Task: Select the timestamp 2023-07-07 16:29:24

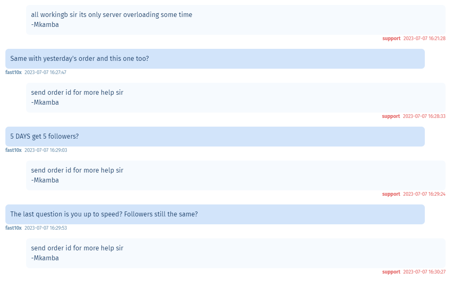Action: click(424, 195)
